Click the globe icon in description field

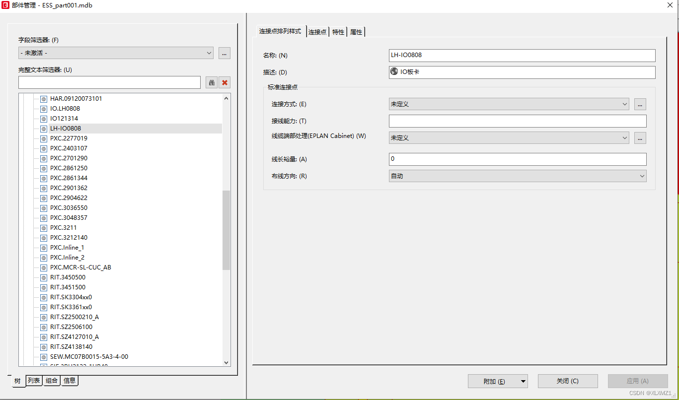[394, 71]
